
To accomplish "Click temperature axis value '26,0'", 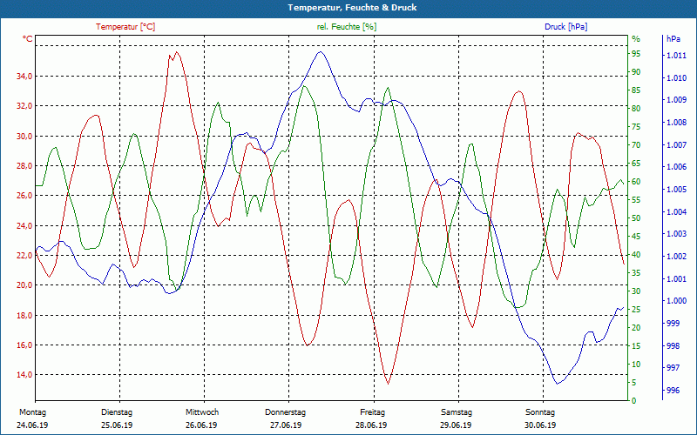I will 24,196.
